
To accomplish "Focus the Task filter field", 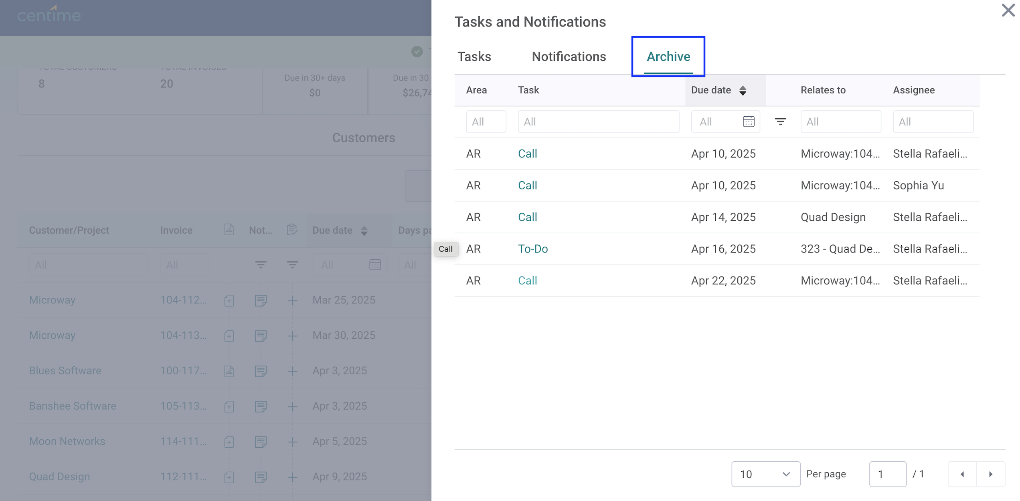I will click(598, 121).
